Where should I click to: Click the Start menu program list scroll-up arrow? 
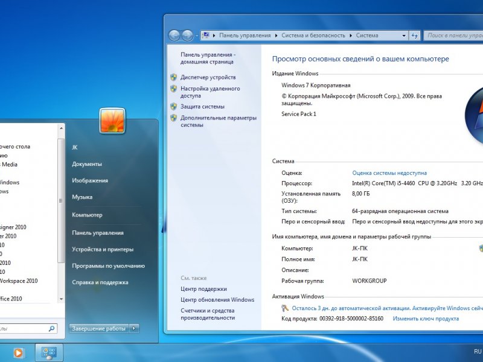click(61, 128)
